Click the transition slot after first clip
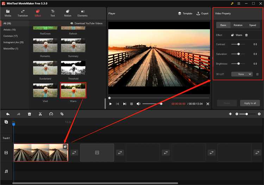 74,153
